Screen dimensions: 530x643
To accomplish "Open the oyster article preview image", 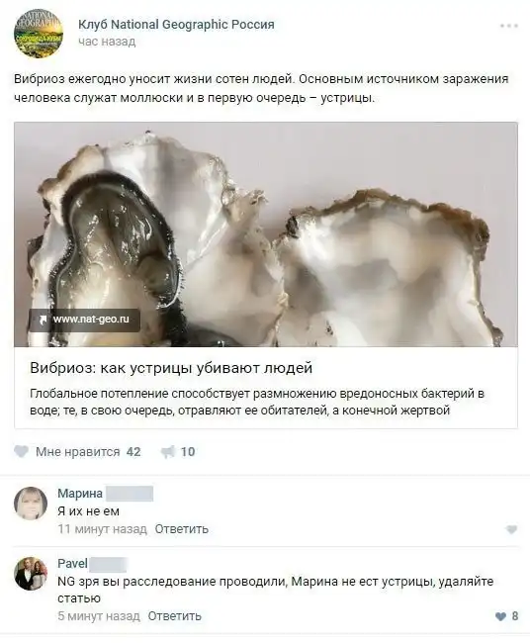I will 266,234.
